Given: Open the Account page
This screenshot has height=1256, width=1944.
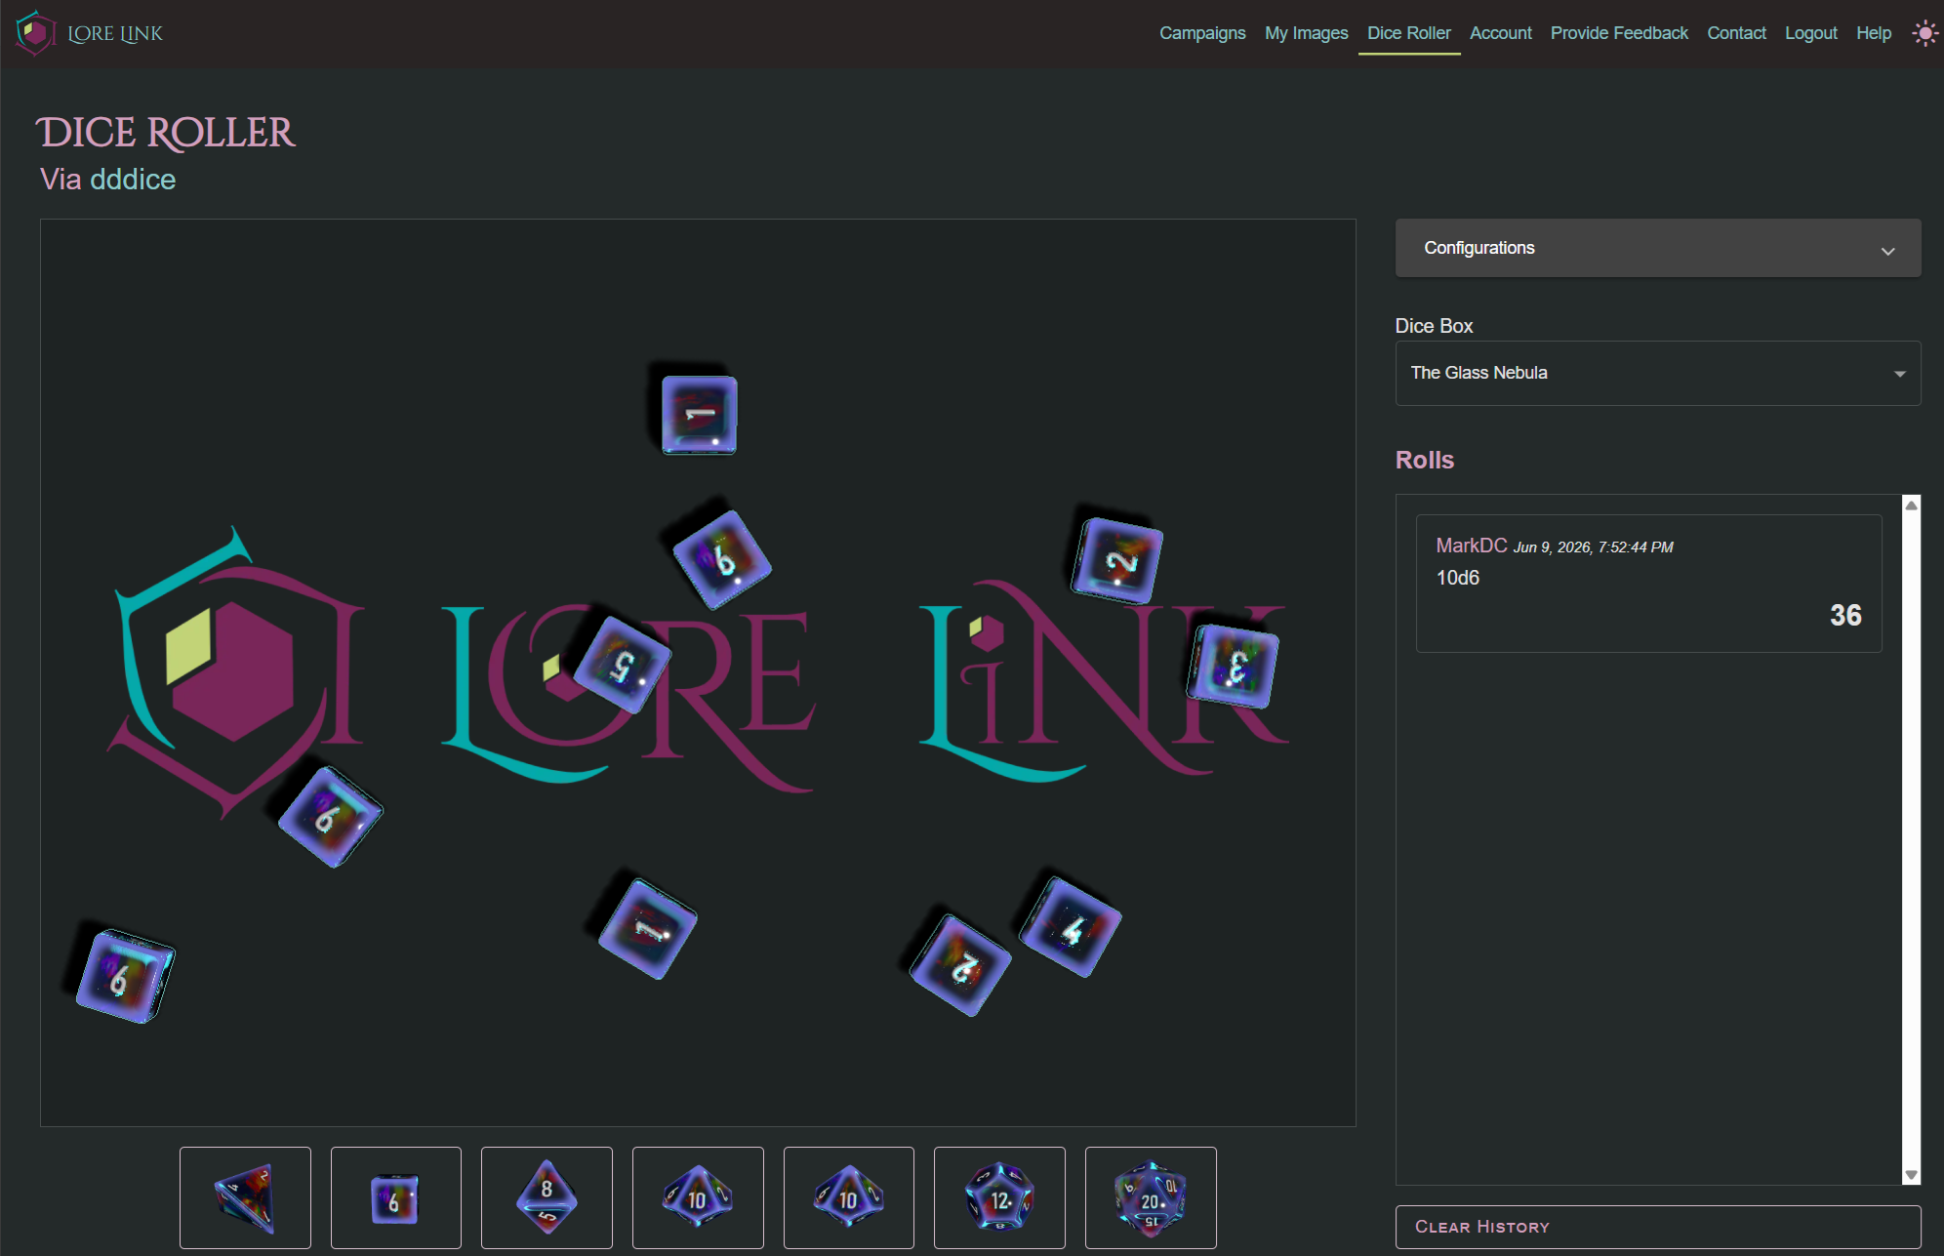Looking at the screenshot, I should click(x=1501, y=33).
